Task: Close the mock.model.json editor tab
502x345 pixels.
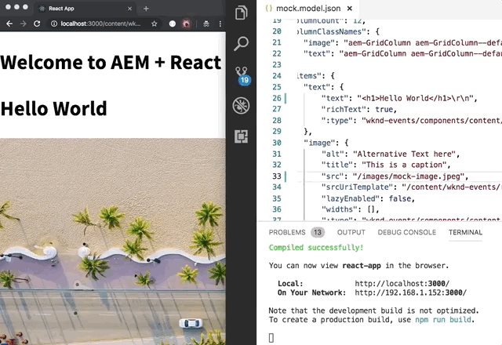Action: click(x=350, y=9)
